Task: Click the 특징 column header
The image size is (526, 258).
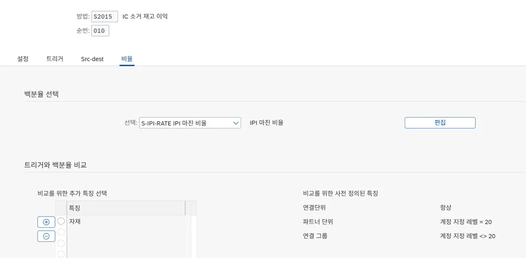Action: (126, 208)
